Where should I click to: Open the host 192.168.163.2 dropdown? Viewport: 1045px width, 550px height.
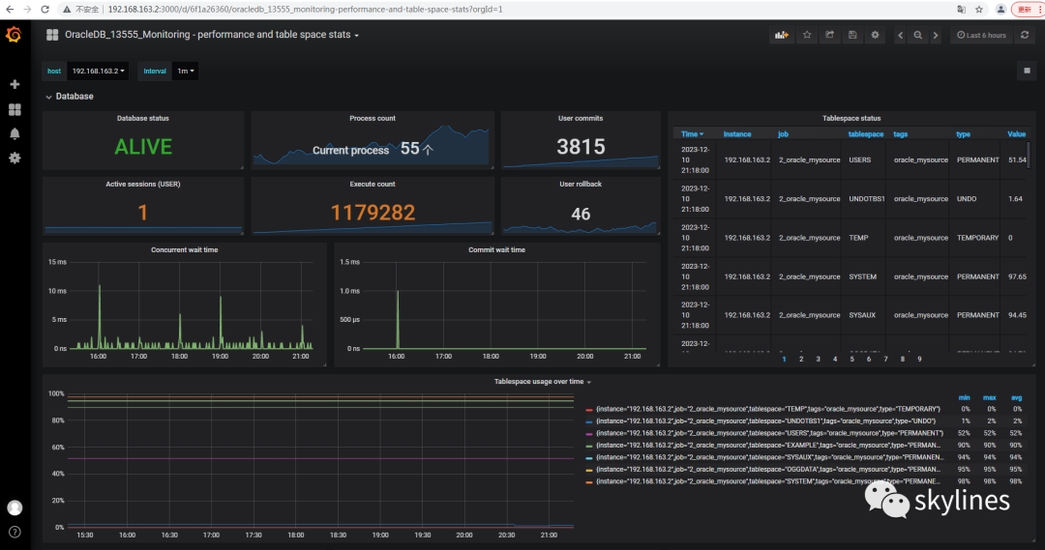click(98, 72)
